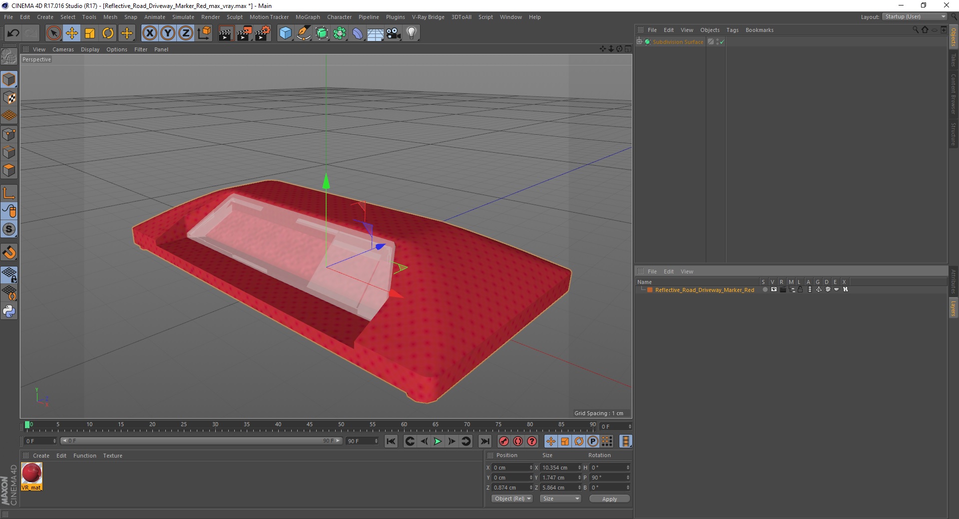Enable Axis mode icon

click(x=9, y=193)
